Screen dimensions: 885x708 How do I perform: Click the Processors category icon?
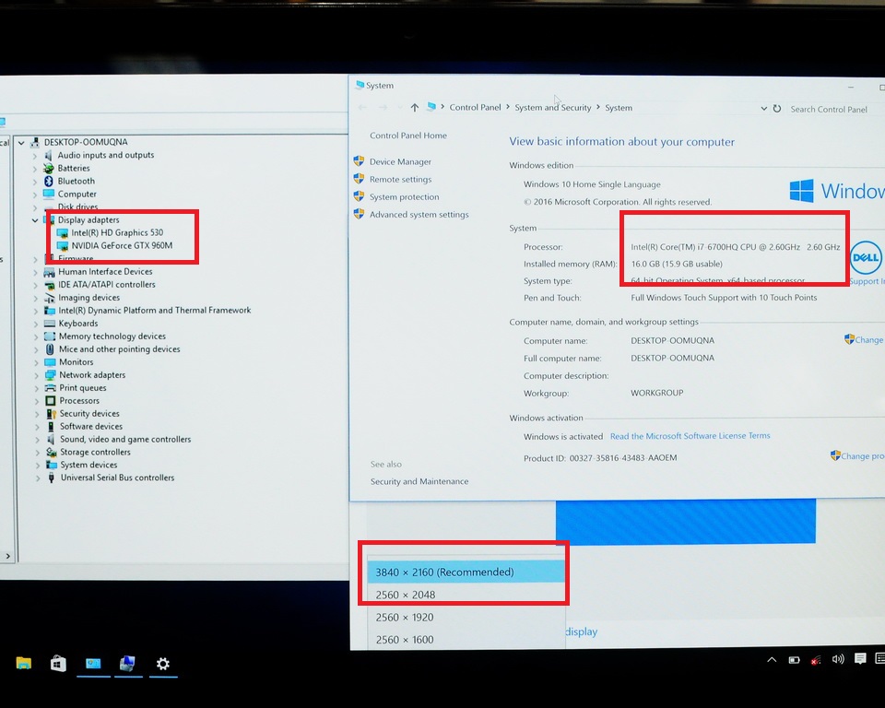tap(50, 401)
